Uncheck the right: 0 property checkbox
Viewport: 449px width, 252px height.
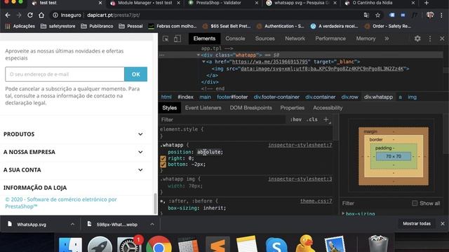(163, 158)
